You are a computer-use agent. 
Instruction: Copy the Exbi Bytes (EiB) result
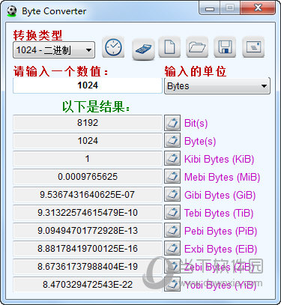pos(172,249)
